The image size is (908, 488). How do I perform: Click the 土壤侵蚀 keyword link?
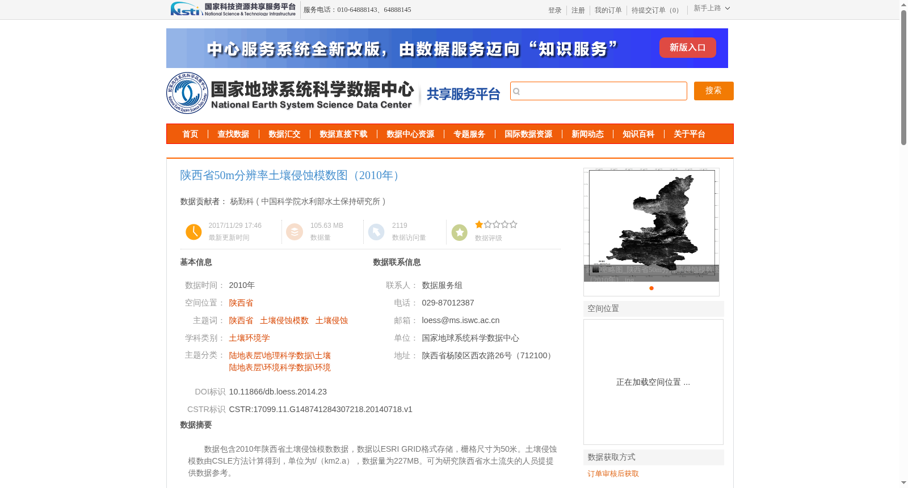(x=331, y=320)
